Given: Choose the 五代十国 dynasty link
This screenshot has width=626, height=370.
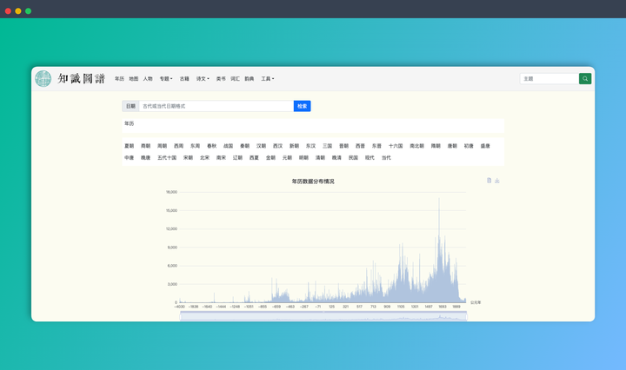Looking at the screenshot, I should point(167,158).
